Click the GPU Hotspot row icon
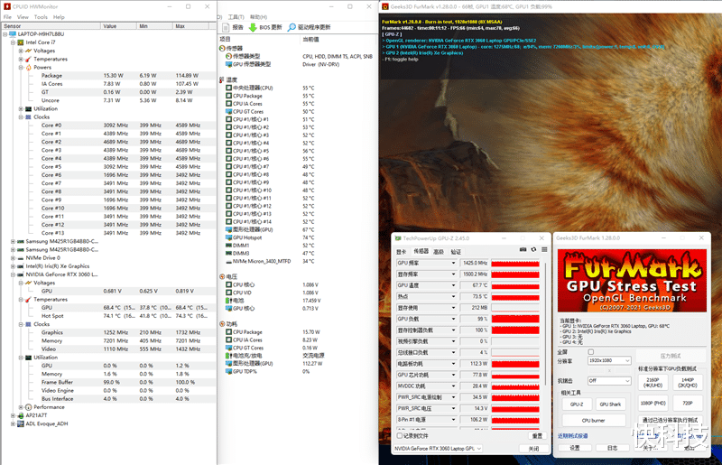Image resolution: width=722 pixels, height=465 pixels. point(228,237)
